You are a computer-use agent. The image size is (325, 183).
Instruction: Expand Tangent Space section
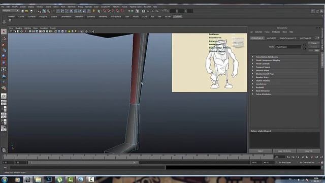point(284,67)
